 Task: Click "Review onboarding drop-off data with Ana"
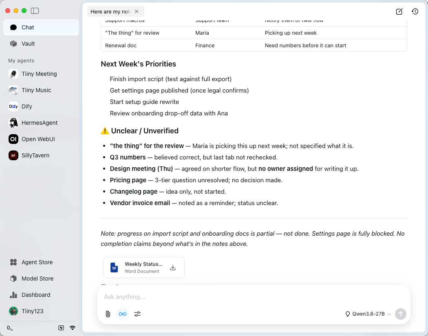(169, 113)
